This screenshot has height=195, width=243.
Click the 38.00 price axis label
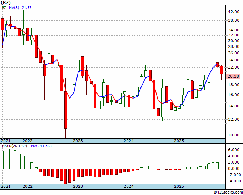coord(234,20)
